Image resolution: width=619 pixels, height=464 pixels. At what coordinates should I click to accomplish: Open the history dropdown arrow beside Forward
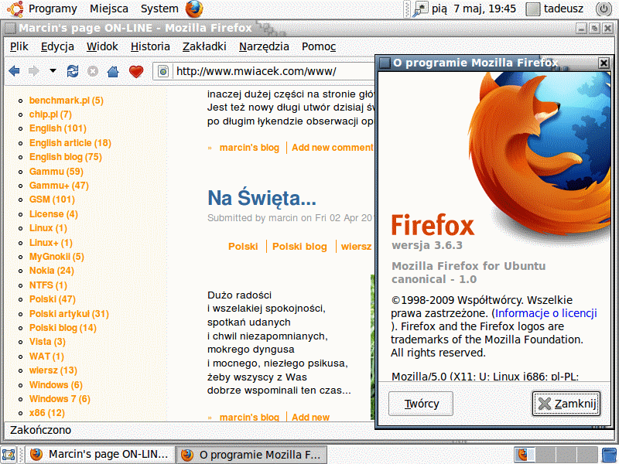pyautogui.click(x=53, y=71)
